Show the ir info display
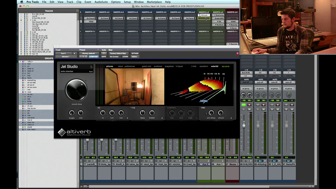This screenshot has height=189, width=336. 194,66
